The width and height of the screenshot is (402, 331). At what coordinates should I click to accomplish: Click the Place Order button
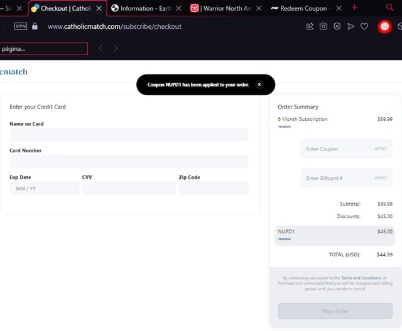(x=335, y=311)
